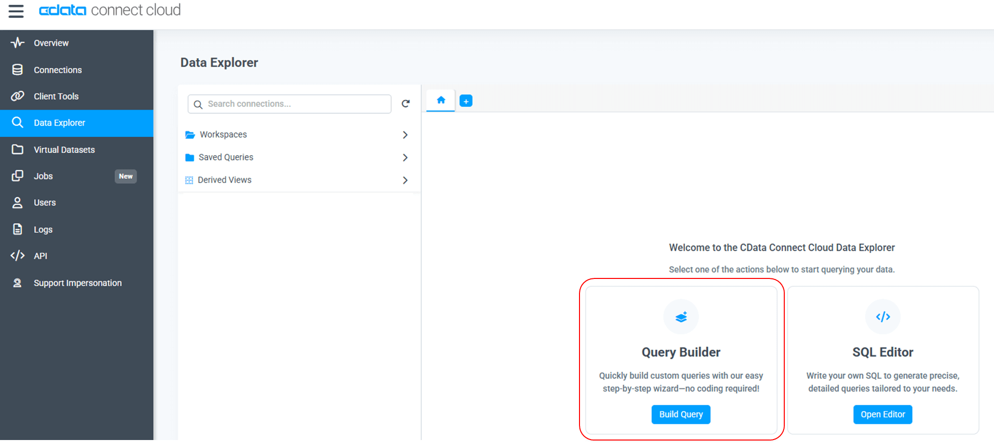
Task: Click the Query Builder card title
Action: tap(681, 352)
